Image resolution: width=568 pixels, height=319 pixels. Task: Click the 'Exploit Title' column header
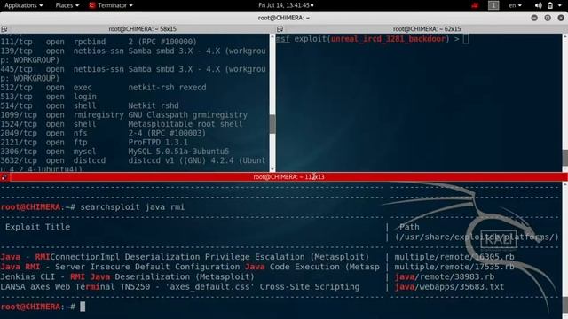click(x=37, y=227)
